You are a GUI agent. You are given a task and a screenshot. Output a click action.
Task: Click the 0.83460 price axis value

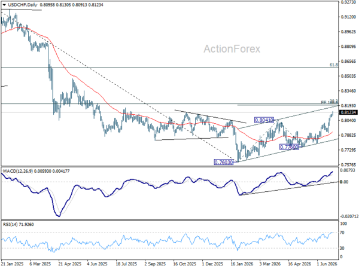[348, 91]
